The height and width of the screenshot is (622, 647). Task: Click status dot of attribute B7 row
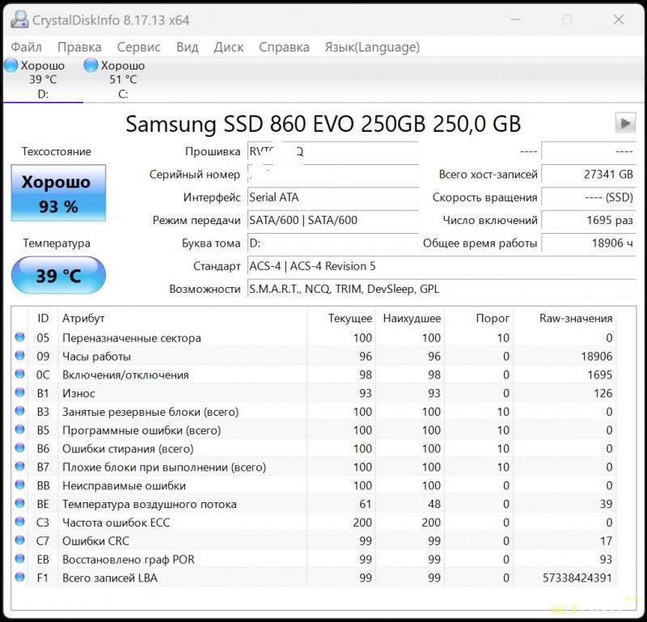point(19,466)
